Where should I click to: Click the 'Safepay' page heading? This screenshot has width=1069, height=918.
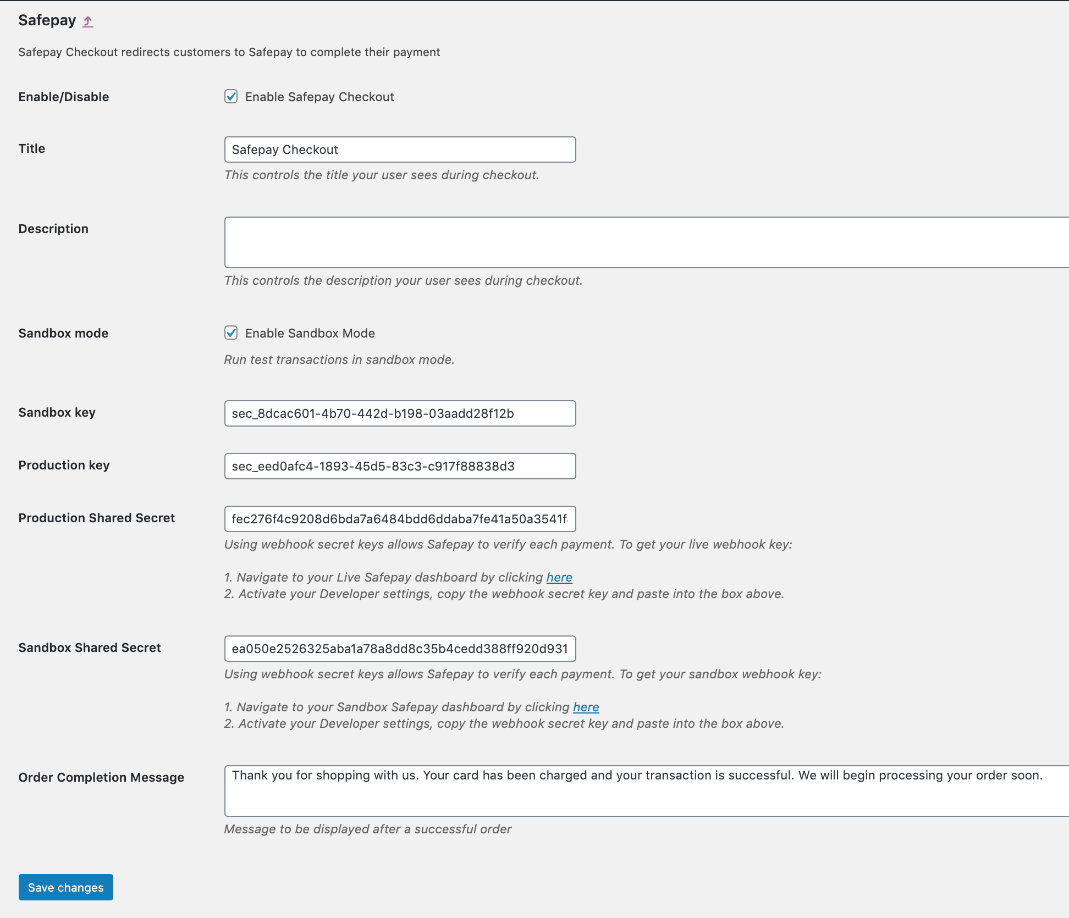47,20
